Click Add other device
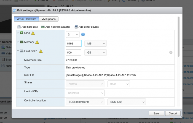The width and height of the screenshot is (193, 123). (x=87, y=27)
